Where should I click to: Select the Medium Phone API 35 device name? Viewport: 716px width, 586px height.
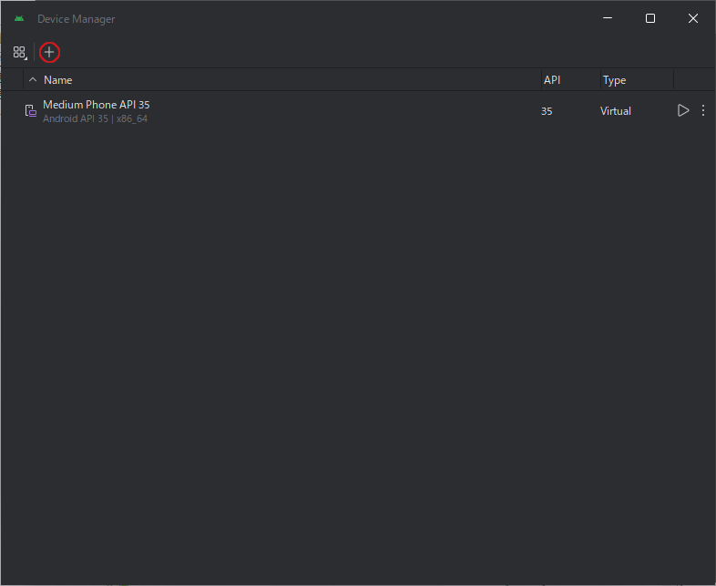pos(97,105)
